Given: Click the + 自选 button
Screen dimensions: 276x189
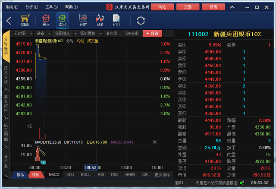Looking at the screenshot, I should 153,33.
